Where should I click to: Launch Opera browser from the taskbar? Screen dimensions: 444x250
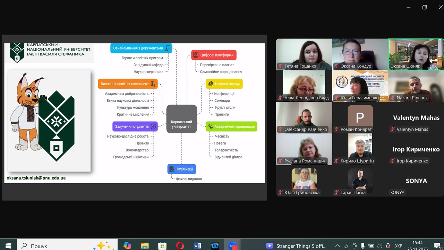click(180, 245)
